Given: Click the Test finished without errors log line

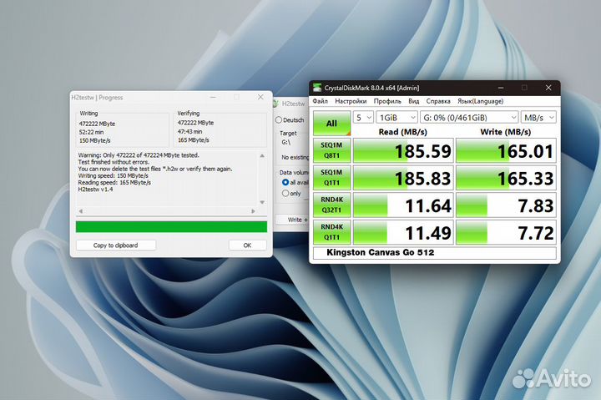Looking at the screenshot, I should click(x=114, y=162).
